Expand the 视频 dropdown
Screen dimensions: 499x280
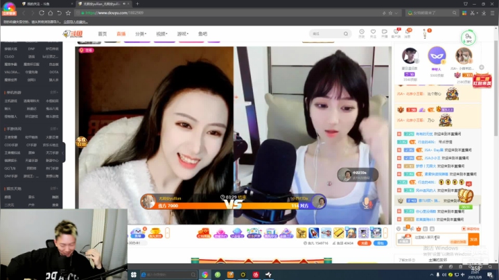[161, 34]
